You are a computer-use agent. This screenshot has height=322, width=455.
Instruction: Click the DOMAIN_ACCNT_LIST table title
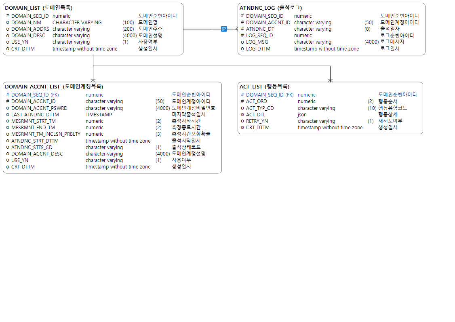54,86
